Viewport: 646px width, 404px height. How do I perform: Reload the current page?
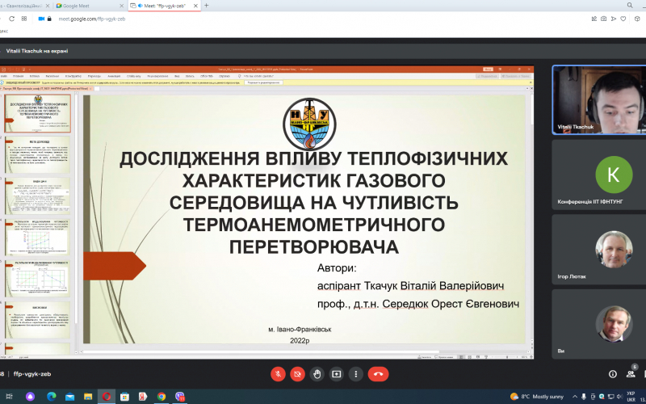point(11,19)
